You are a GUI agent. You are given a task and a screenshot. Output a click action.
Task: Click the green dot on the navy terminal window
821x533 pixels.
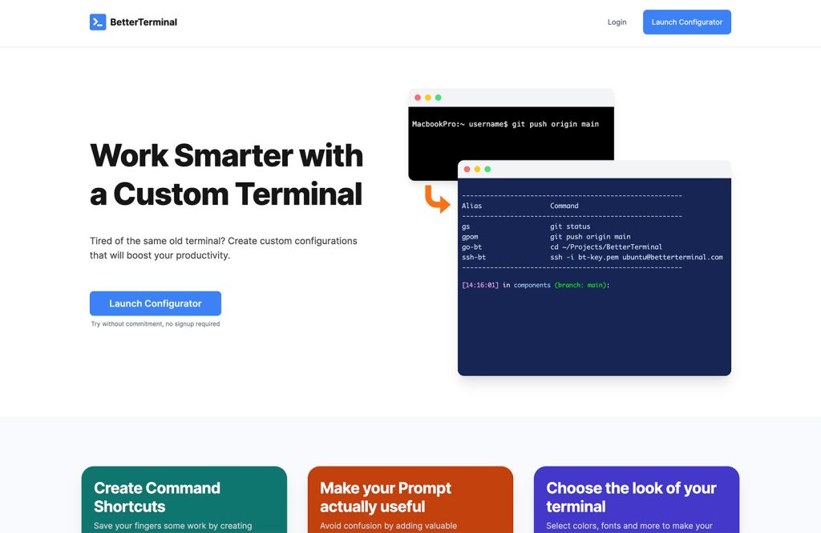click(x=487, y=170)
